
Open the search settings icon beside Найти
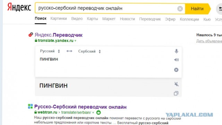point(219,9)
